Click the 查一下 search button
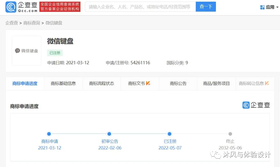 pos(206,6)
